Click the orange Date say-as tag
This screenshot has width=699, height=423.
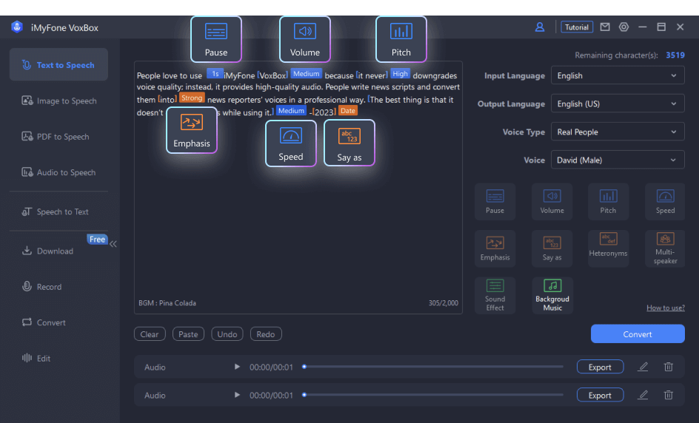click(348, 111)
